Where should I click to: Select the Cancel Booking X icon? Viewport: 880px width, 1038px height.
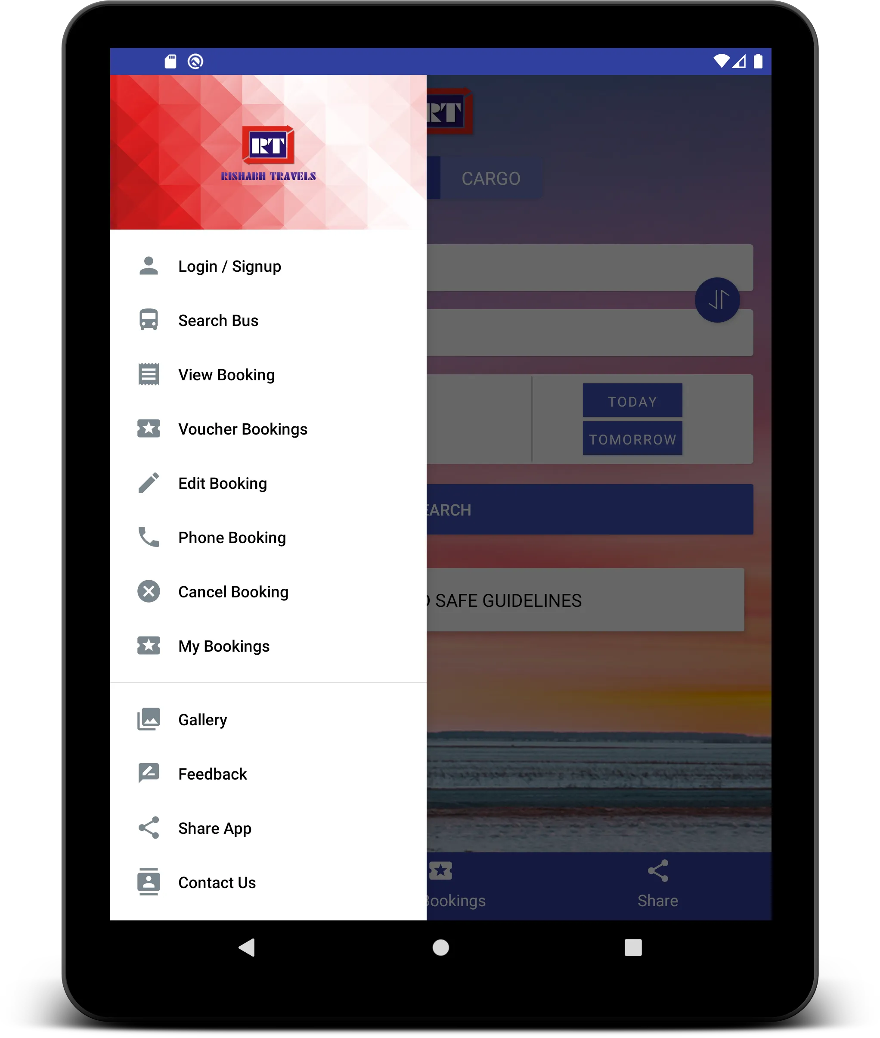click(x=149, y=592)
